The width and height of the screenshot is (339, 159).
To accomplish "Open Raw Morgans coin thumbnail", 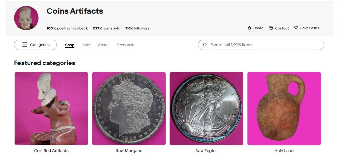I will pos(129,108).
